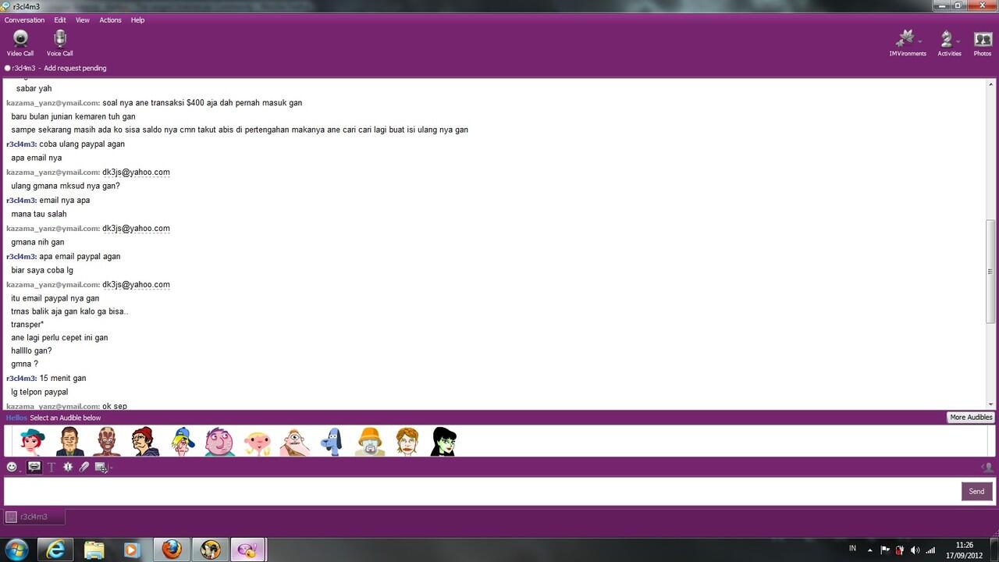999x562 pixels.
Task: Click the 'halllo gan?' message line
Action: pyautogui.click(x=31, y=351)
